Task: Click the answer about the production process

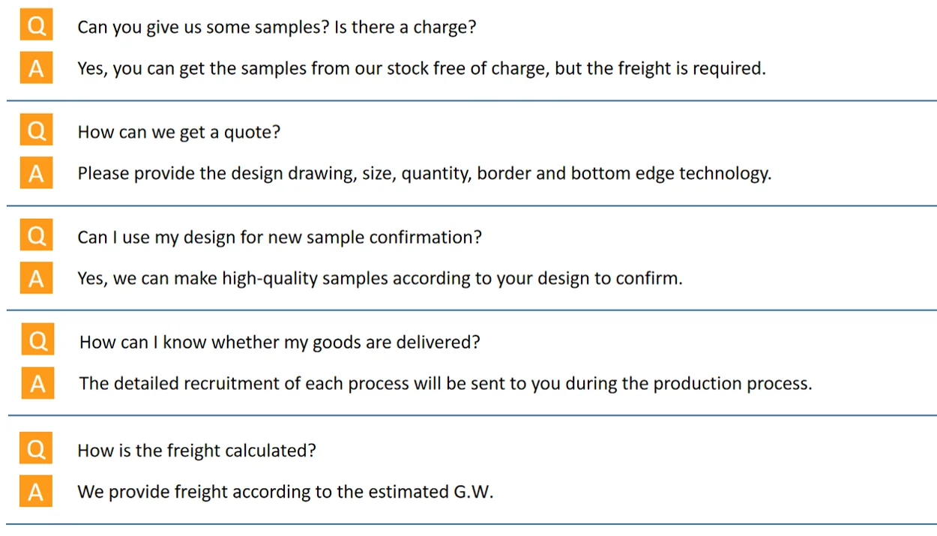Action: tap(445, 384)
